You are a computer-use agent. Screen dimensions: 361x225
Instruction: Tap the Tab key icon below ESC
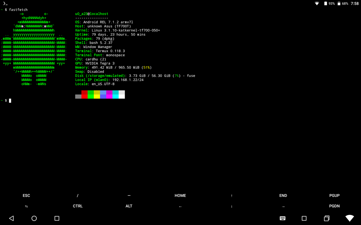click(x=26, y=206)
